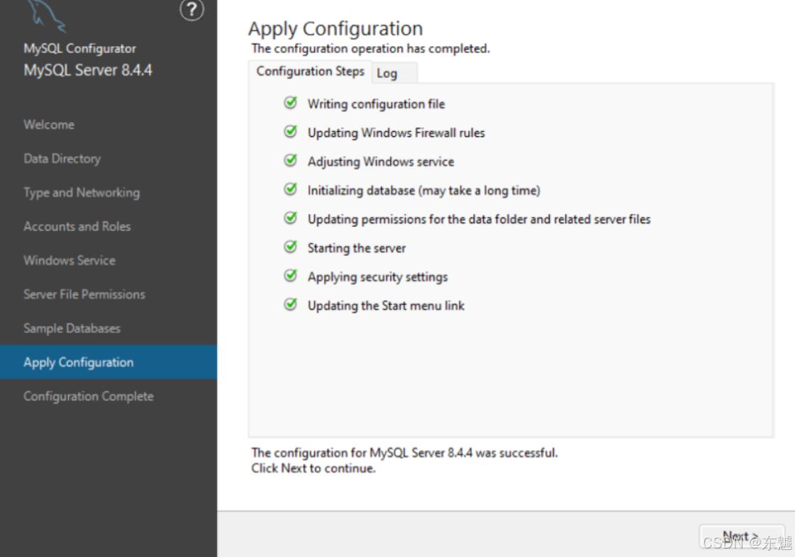Click the 'MySQL Server 8.4.4' sidebar title
This screenshot has width=795, height=557.
(x=88, y=70)
